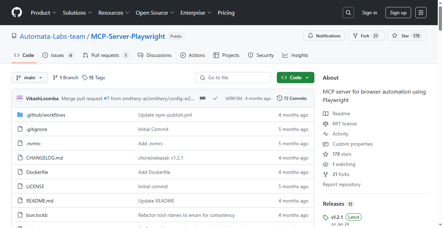
Task: Click the eye icon beside 1 watching
Action: point(326,164)
